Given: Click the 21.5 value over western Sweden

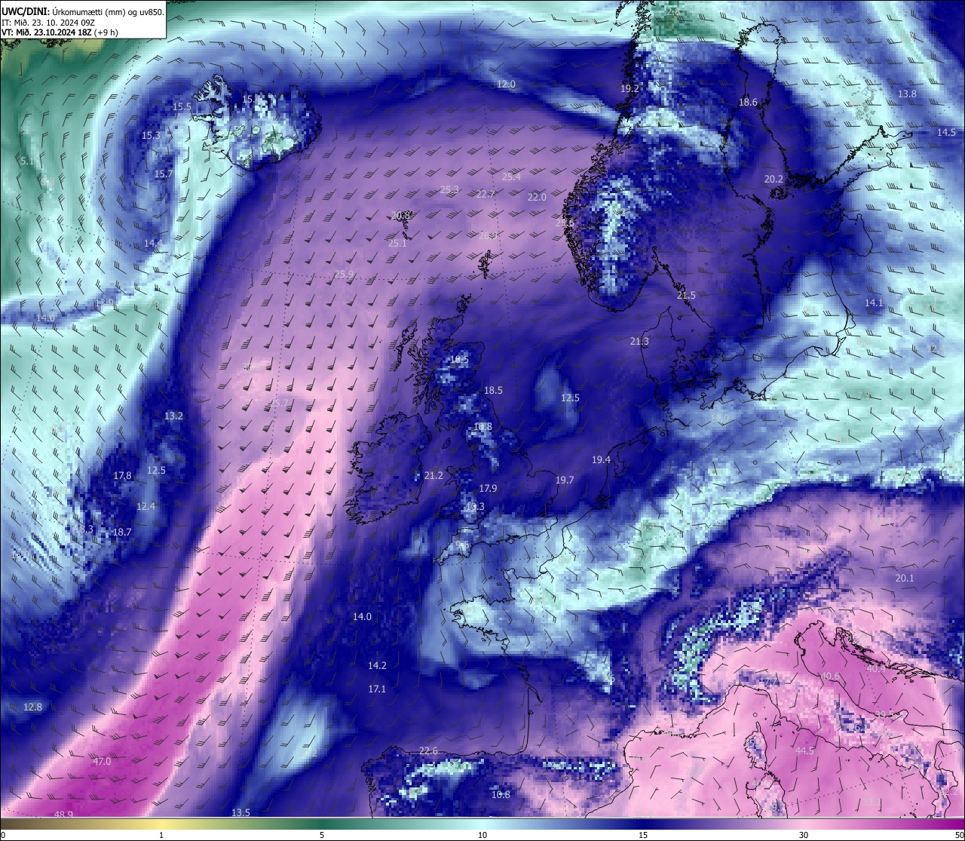Looking at the screenshot, I should click(686, 296).
